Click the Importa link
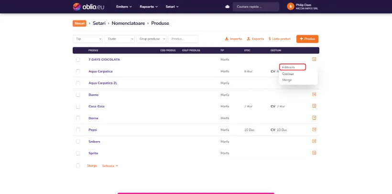The image size is (392, 194). [x=233, y=39]
